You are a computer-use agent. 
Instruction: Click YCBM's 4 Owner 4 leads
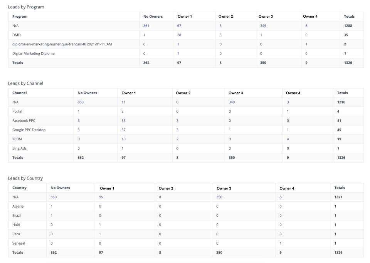[288, 139]
